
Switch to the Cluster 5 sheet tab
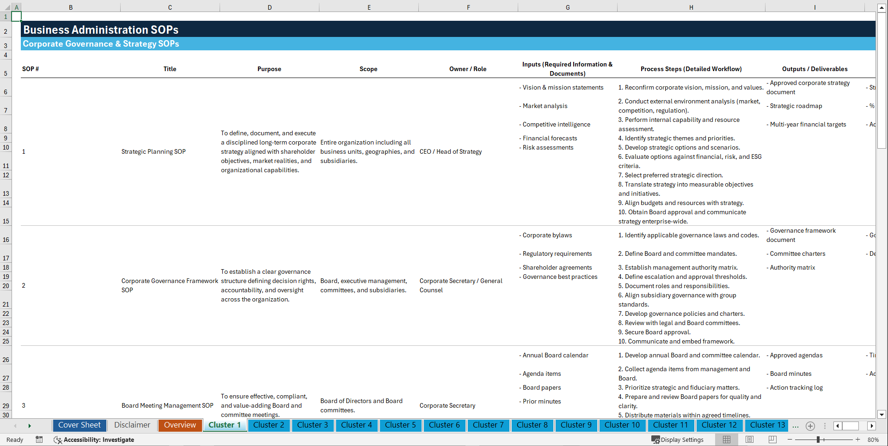pyautogui.click(x=400, y=425)
